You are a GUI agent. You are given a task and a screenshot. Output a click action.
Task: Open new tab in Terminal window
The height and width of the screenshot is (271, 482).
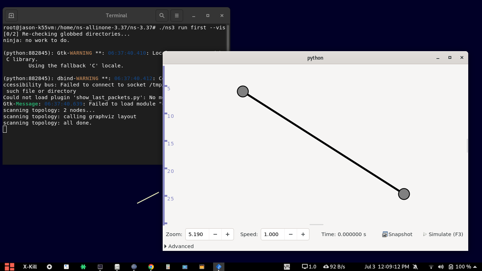pos(11,16)
